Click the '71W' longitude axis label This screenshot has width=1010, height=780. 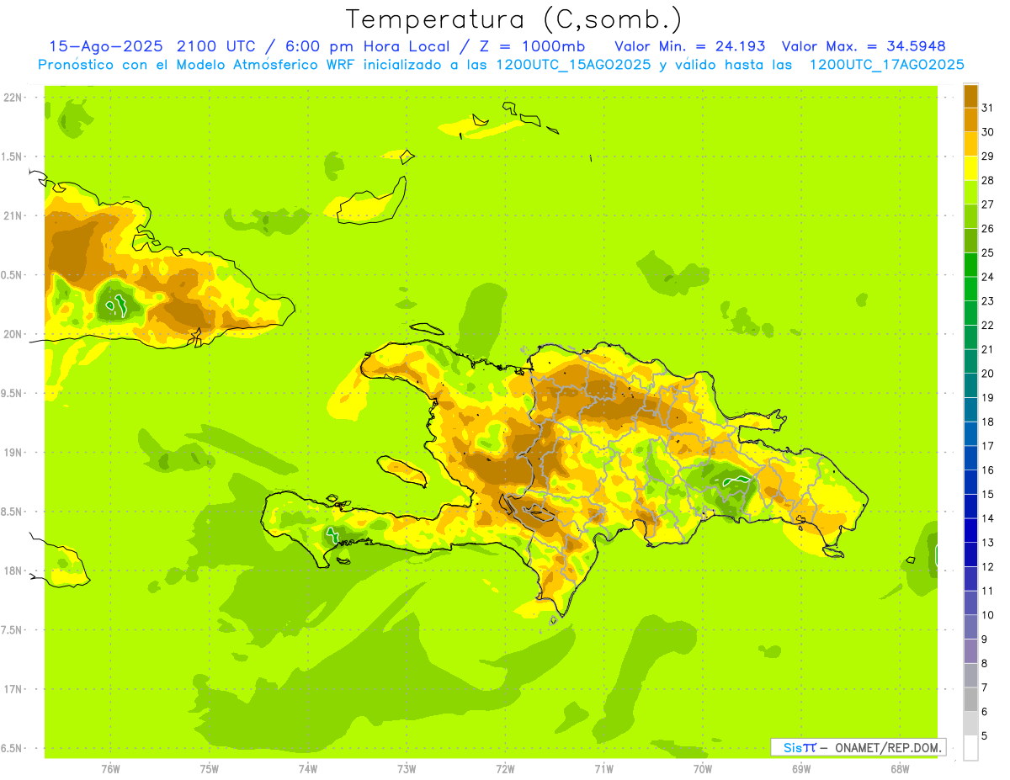tap(603, 769)
